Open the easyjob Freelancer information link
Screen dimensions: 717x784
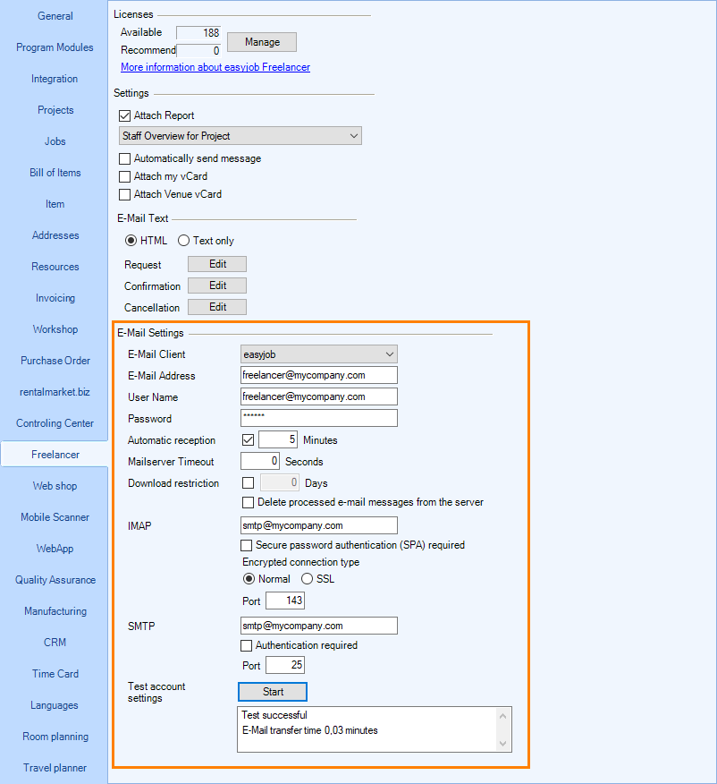tap(215, 67)
